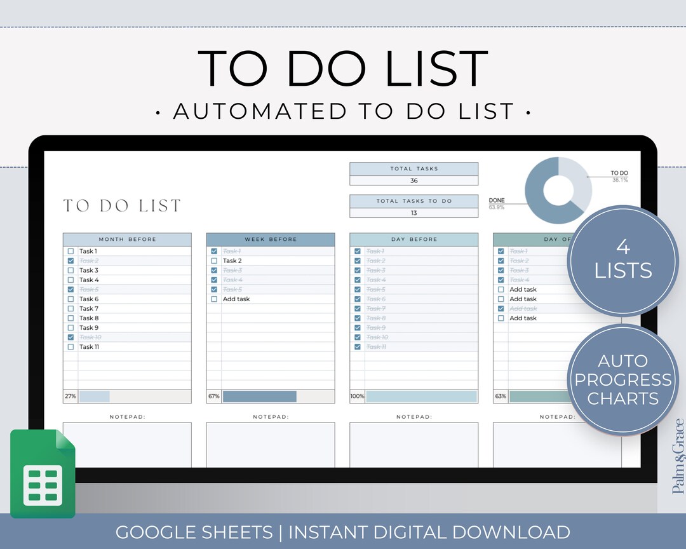Click the Total Tasks cell showing 36
Image resolution: width=686 pixels, height=549 pixels.
tap(414, 180)
